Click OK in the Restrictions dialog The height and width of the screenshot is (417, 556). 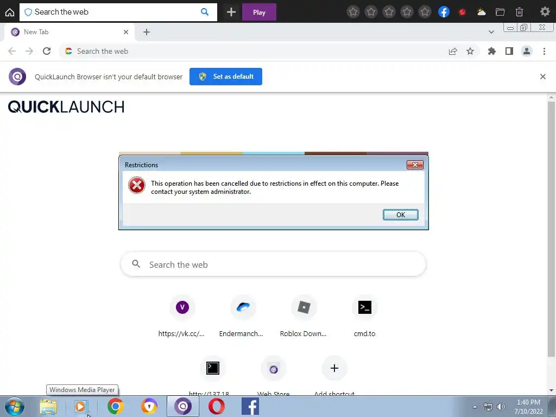[x=400, y=214]
